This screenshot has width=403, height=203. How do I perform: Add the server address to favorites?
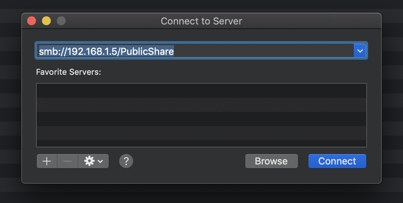47,162
